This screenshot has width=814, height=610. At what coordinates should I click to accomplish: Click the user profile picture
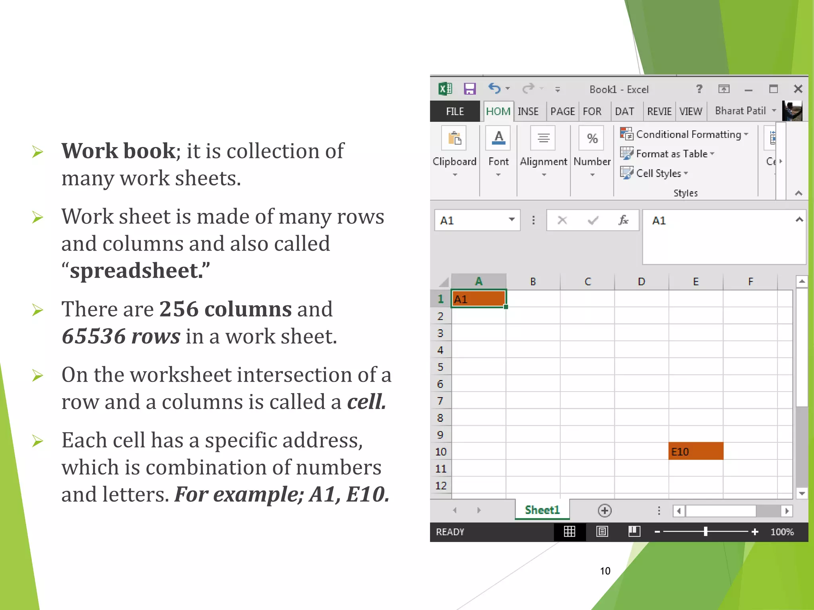[x=792, y=111]
